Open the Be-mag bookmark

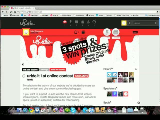coord(90,15)
